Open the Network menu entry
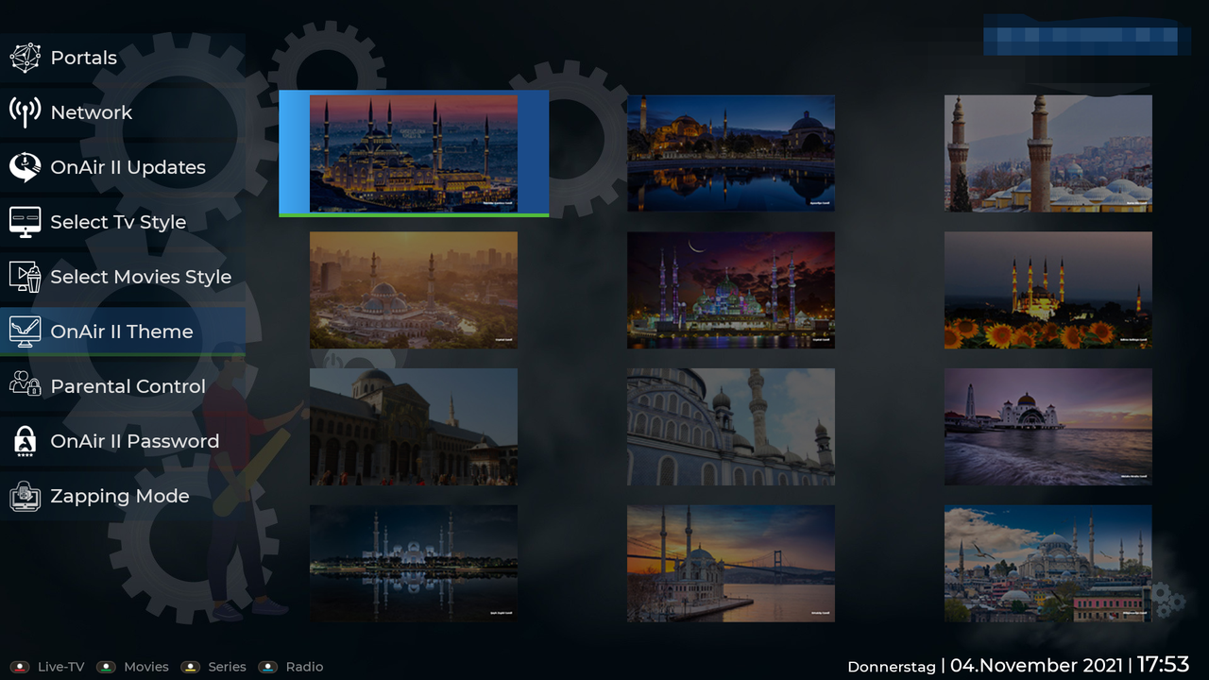This screenshot has width=1209, height=680. click(123, 112)
